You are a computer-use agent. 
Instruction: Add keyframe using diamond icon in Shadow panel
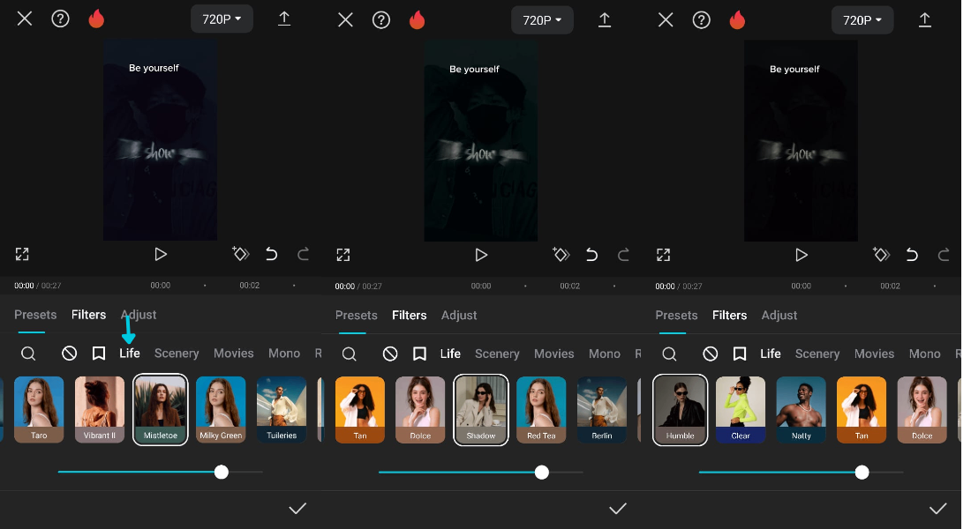[561, 254]
